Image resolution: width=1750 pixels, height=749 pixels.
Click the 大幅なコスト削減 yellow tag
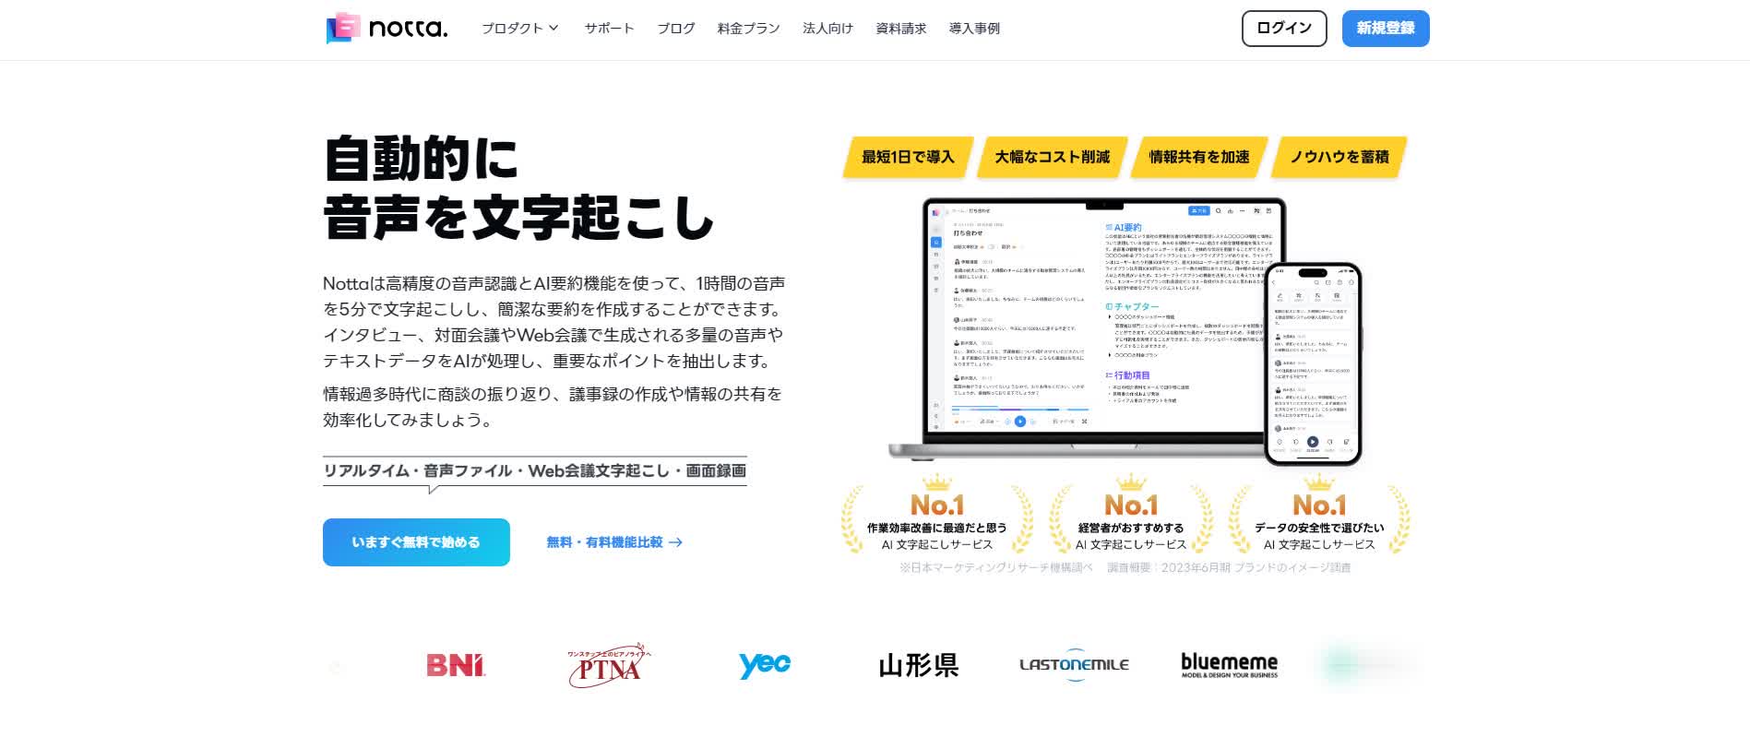[1053, 157]
